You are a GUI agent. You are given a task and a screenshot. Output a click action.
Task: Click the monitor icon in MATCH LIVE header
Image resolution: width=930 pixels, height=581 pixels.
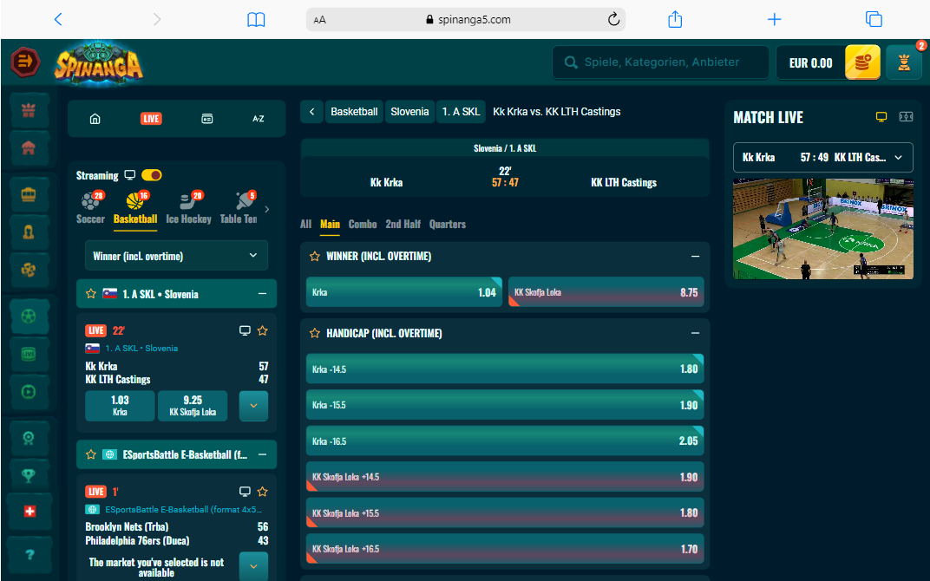coord(881,116)
